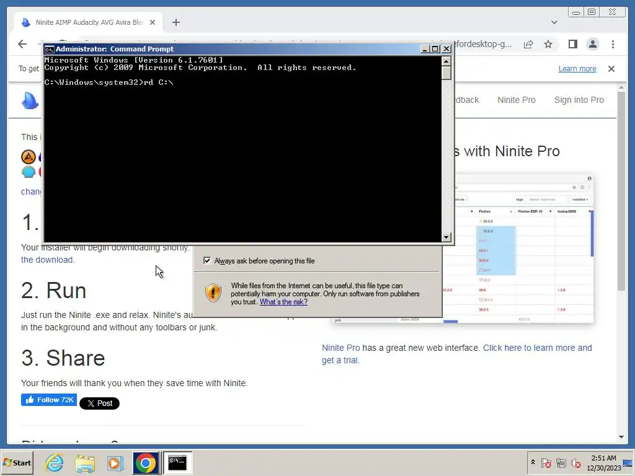Open the taskbar clock showing 2:51 AM
This screenshot has height=476, width=635.
(x=603, y=462)
